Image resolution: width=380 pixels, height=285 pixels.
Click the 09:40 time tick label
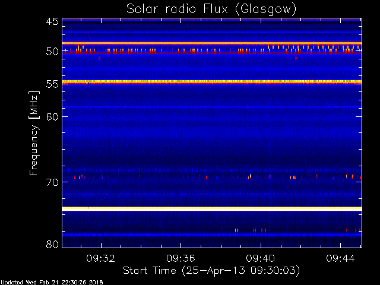point(261,259)
